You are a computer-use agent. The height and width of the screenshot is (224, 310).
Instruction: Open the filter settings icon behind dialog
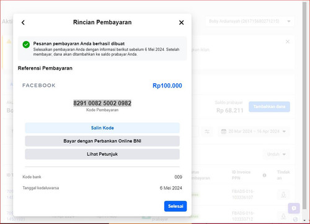(207, 132)
